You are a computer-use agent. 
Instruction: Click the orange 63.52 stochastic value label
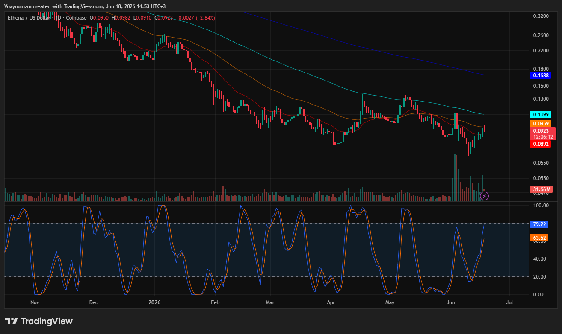coord(538,238)
